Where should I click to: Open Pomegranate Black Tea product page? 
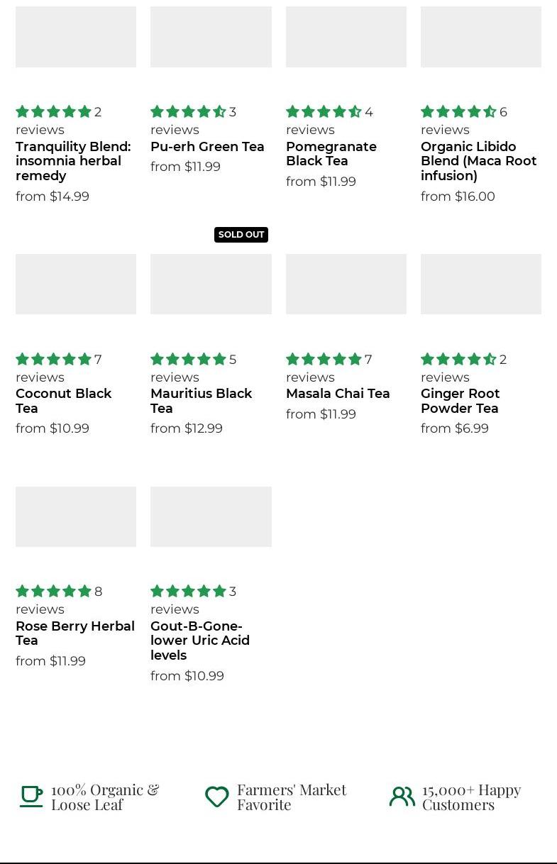(331, 154)
